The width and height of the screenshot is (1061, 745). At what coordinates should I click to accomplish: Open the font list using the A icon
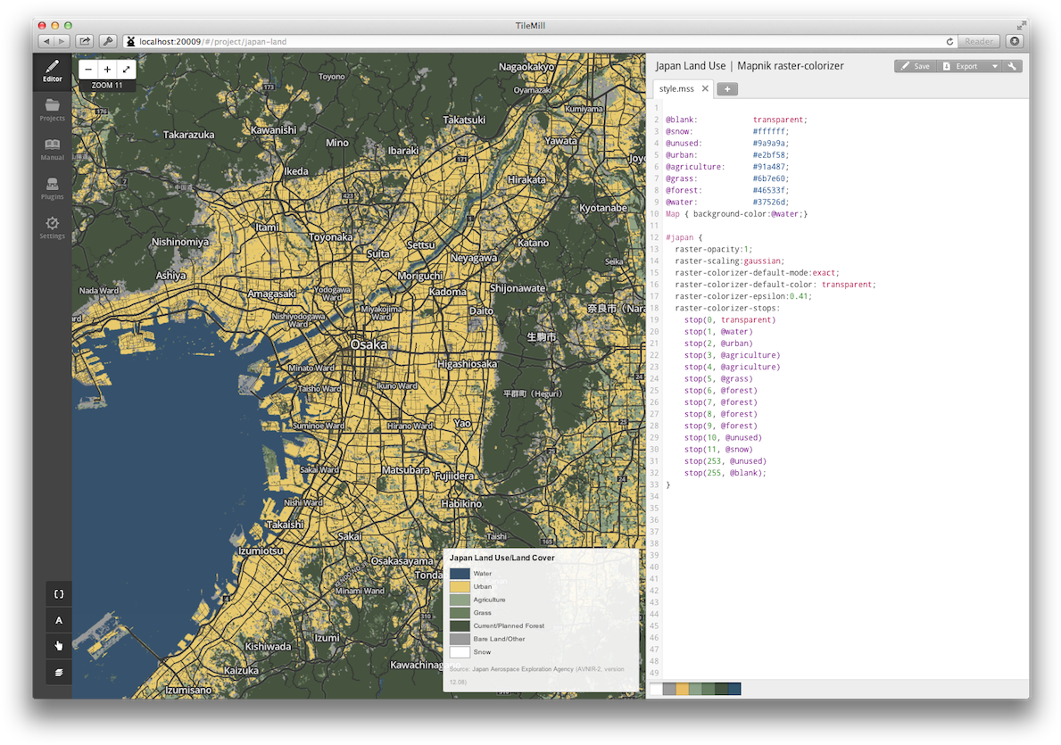point(58,619)
